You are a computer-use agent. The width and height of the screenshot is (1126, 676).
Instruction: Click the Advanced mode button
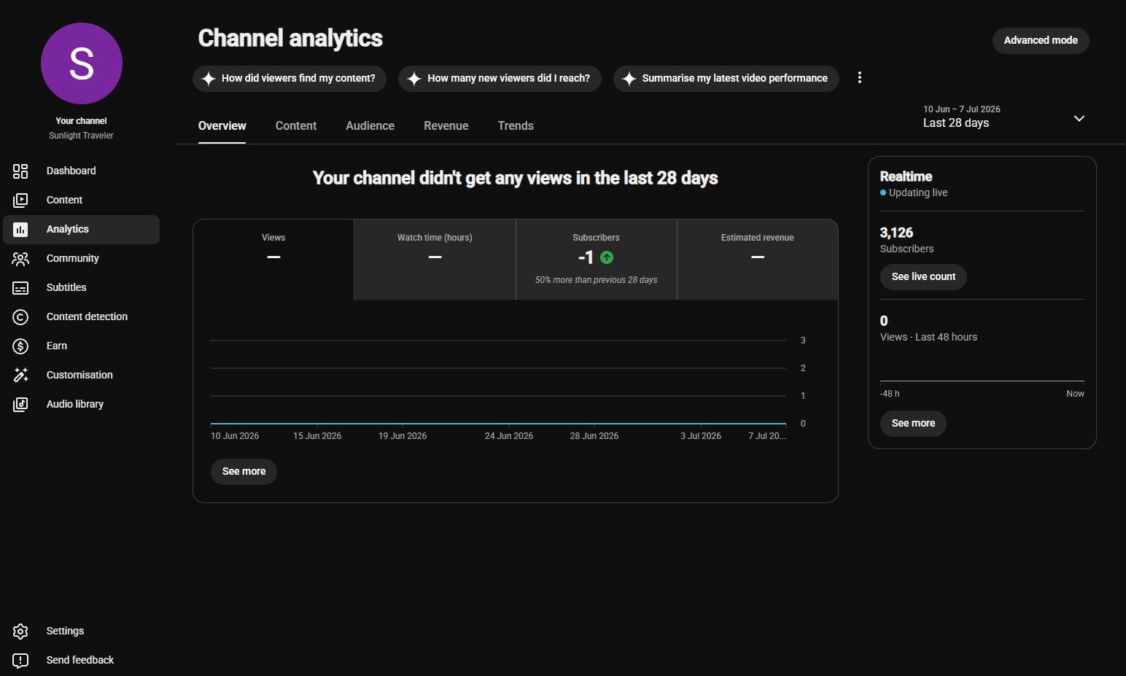1041,41
